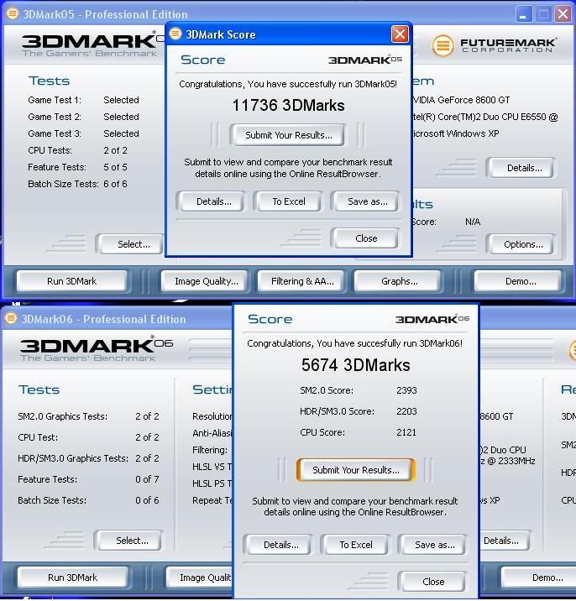The height and width of the screenshot is (601, 576).
Task: Click Batch Size Tests 0 of 6 row
Action: coord(88,500)
